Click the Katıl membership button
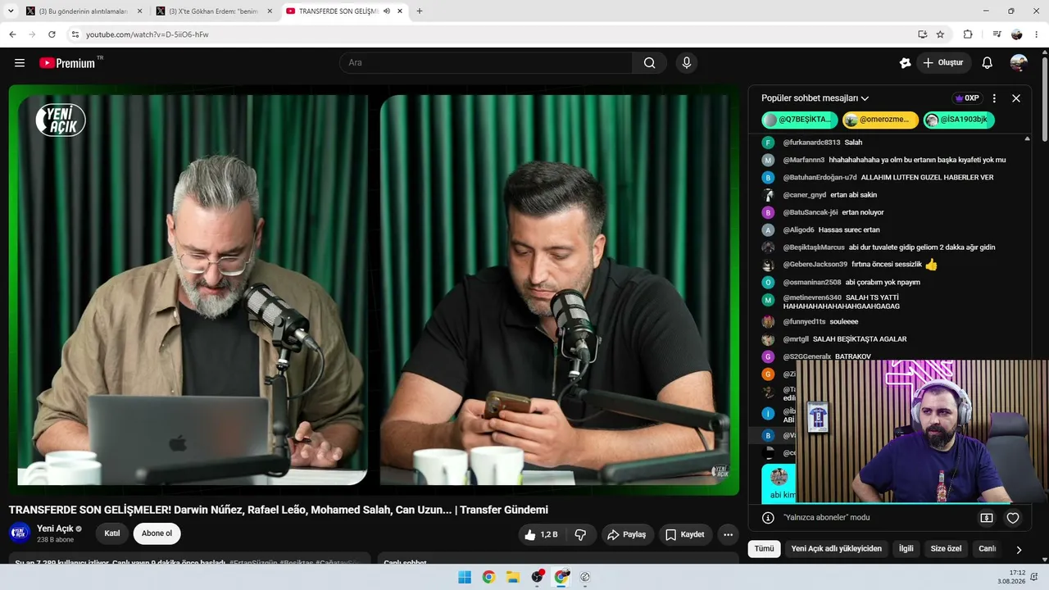Screen dimensions: 1049x590 pos(112,533)
